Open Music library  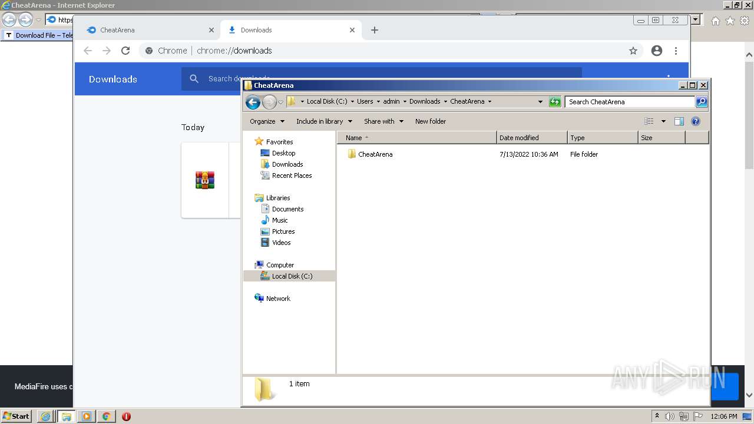point(280,220)
